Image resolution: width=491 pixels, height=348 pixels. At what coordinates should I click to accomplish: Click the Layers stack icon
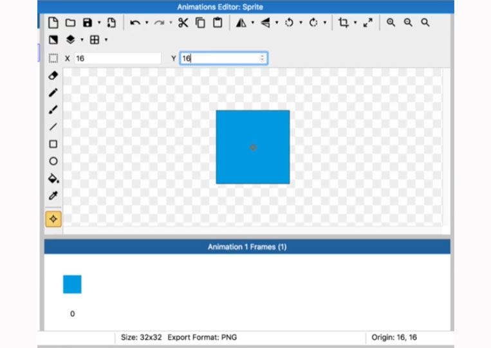(x=70, y=39)
